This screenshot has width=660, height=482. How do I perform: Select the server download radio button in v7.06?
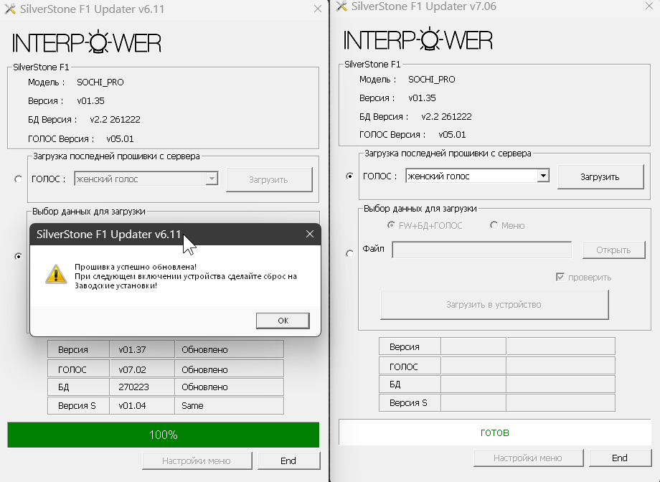coord(349,176)
